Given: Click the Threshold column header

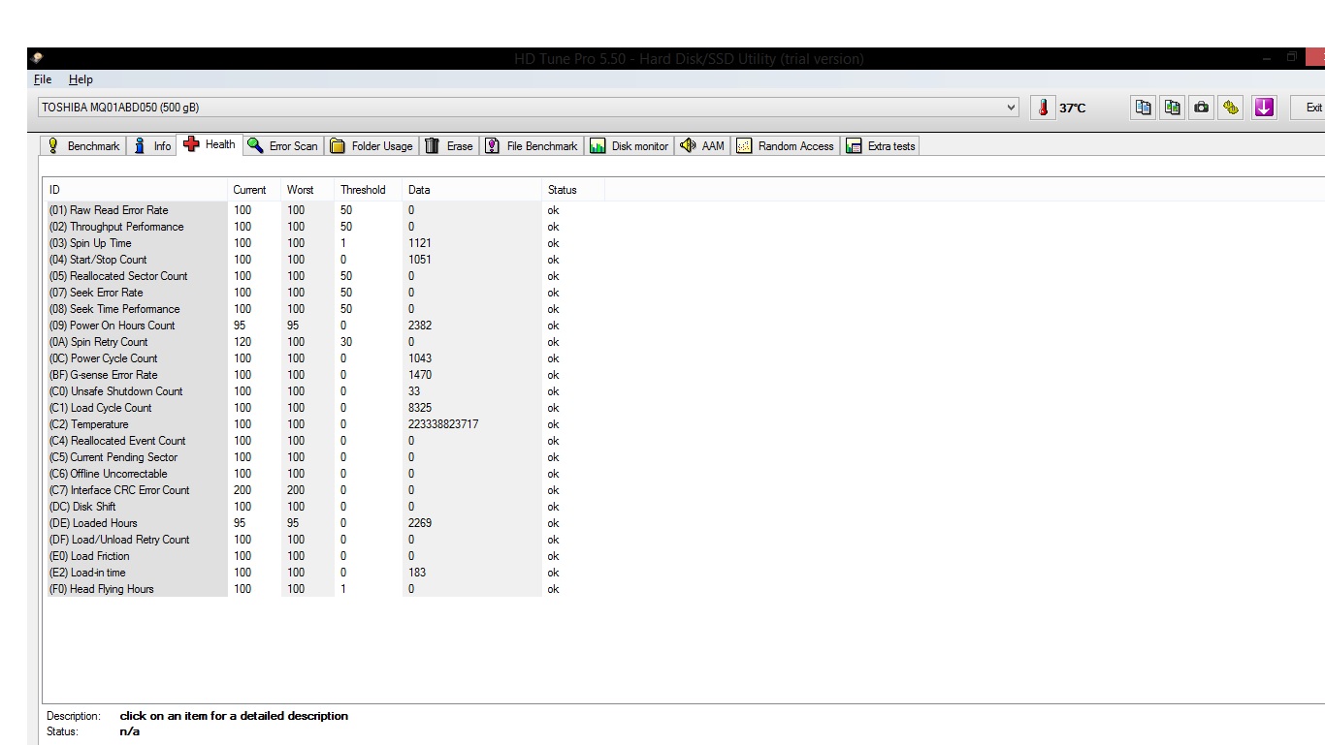Looking at the screenshot, I should coord(369,190).
